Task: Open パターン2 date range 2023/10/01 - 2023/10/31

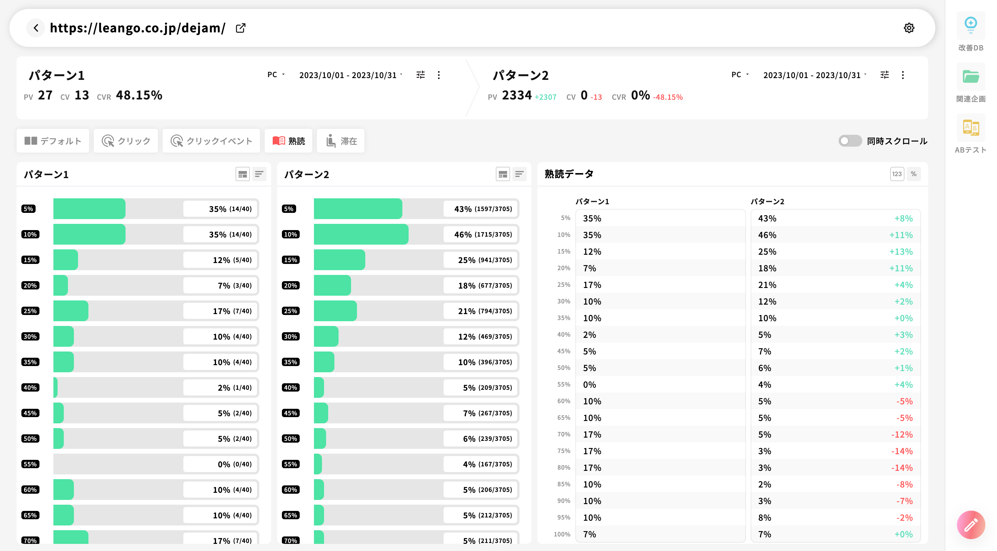Action: coord(814,75)
